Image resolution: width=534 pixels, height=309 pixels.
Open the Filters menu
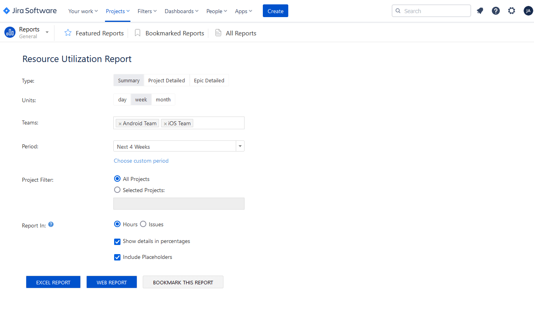click(x=147, y=11)
